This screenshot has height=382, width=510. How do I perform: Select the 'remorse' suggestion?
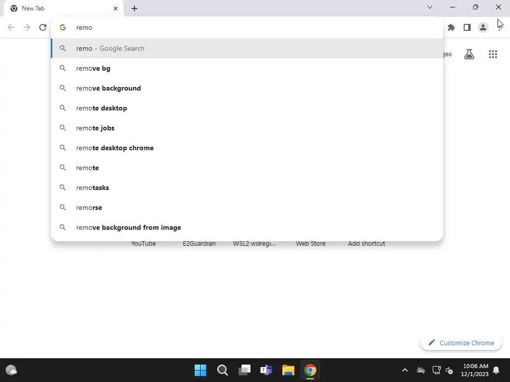[247, 207]
